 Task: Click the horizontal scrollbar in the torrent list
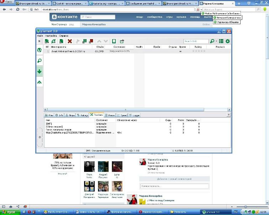tap(125, 110)
